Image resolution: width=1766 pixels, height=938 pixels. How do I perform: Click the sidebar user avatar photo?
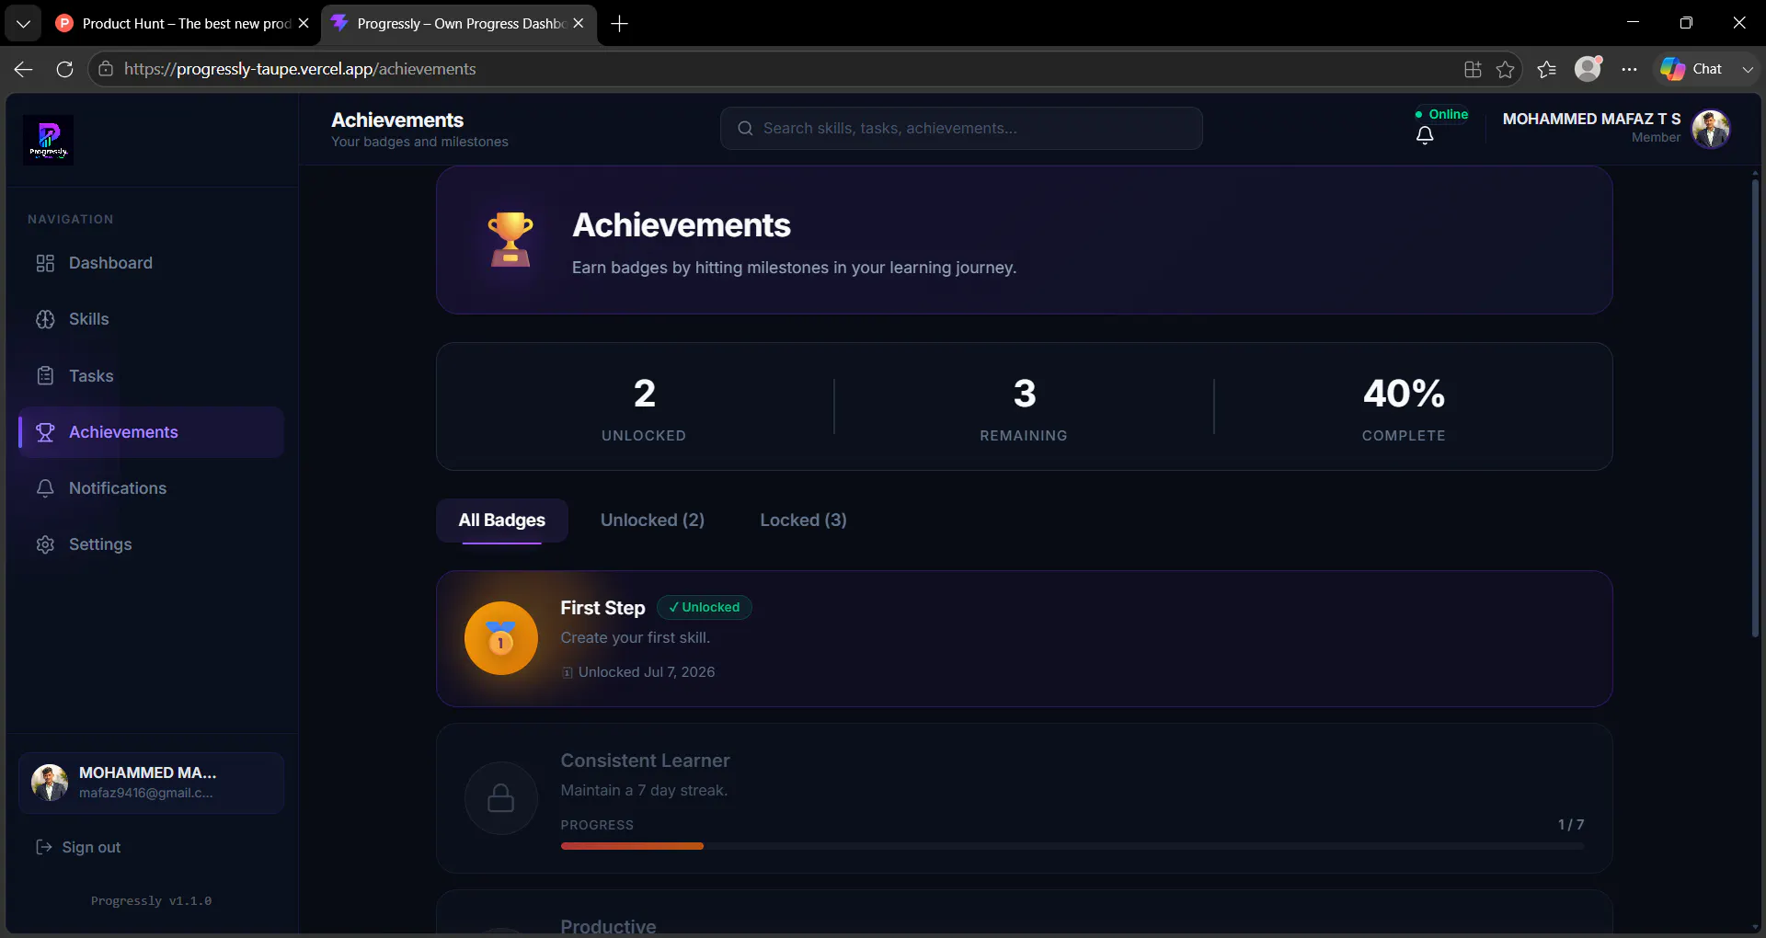(x=50, y=783)
